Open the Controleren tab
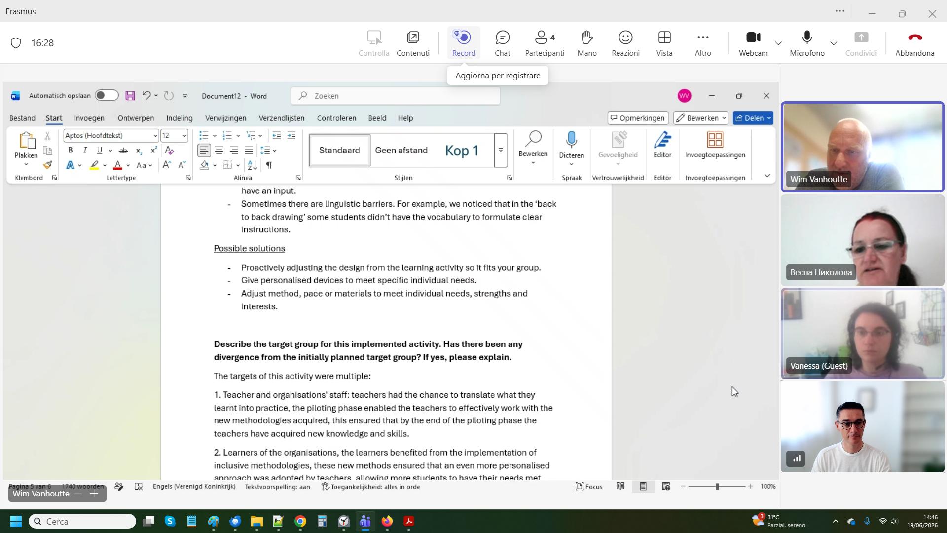The height and width of the screenshot is (533, 947). tap(336, 118)
